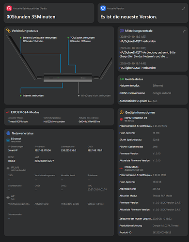Click the Ethernet port icon
The width and height of the screenshot is (189, 242).
tap(8, 140)
